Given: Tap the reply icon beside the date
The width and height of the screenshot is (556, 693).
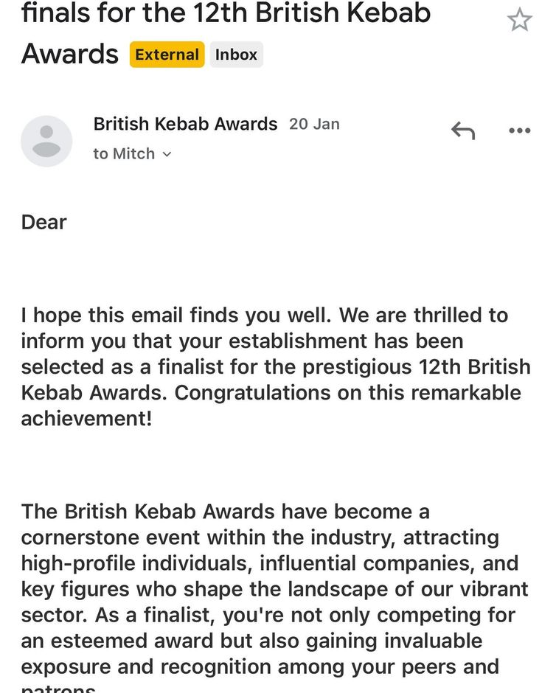Looking at the screenshot, I should coord(463,130).
